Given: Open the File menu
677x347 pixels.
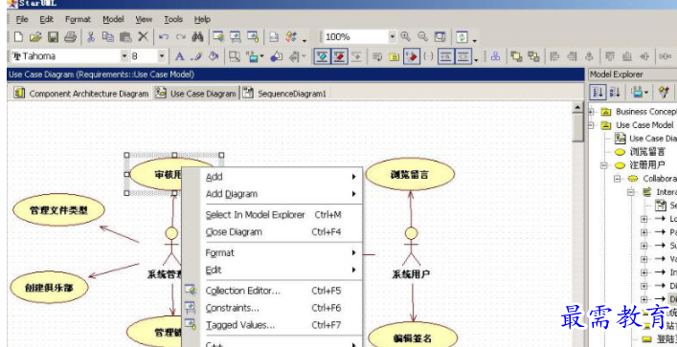Looking at the screenshot, I should coord(22,19).
